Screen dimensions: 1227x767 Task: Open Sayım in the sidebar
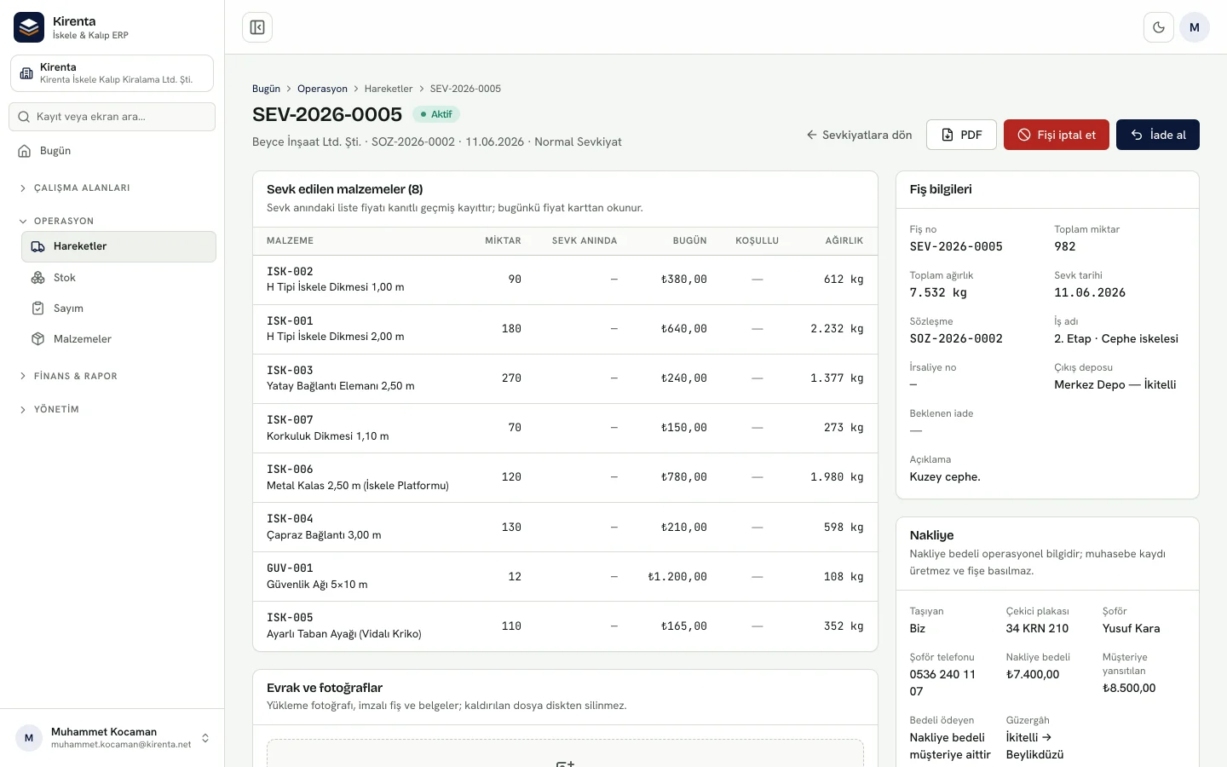pos(118,309)
